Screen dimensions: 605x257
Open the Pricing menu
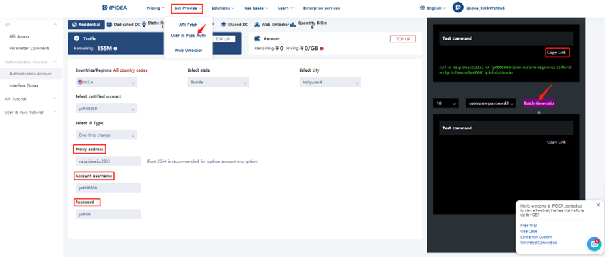156,8
